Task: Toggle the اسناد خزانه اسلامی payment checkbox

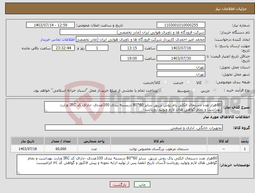Action: tap(162, 90)
